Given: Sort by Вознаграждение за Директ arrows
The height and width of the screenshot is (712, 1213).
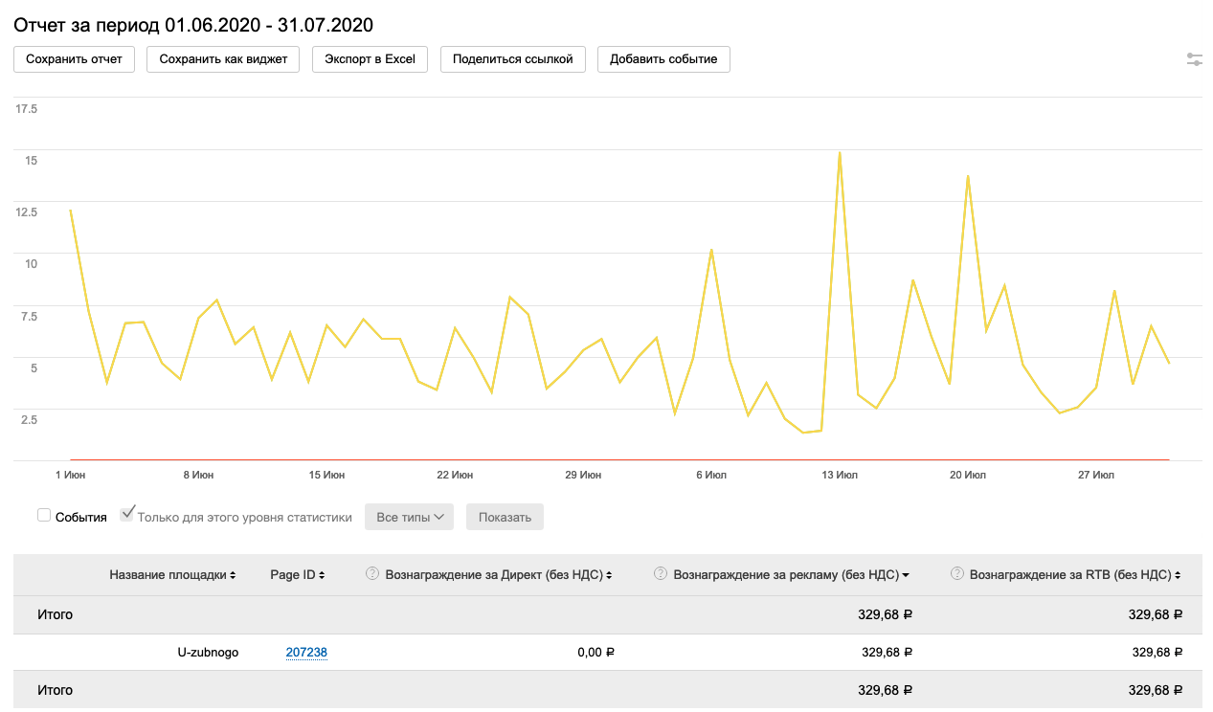Looking at the screenshot, I should coord(608,575).
